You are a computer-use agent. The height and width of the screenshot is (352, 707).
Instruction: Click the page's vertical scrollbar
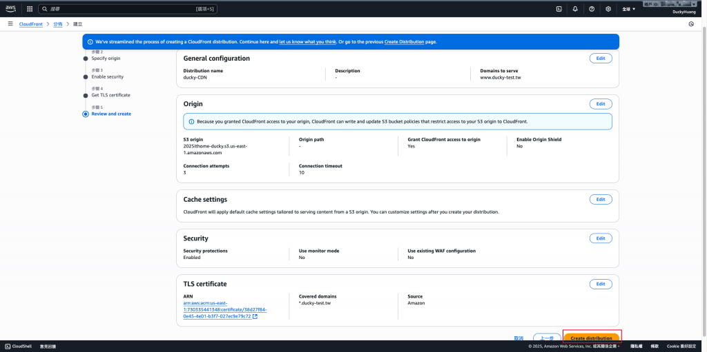(x=704, y=180)
